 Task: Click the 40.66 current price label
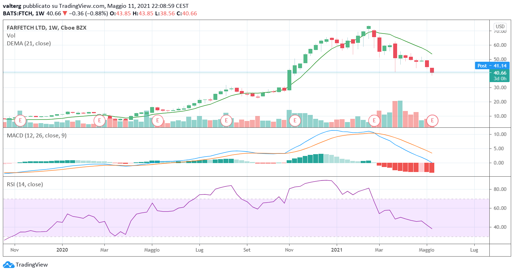click(x=500, y=73)
